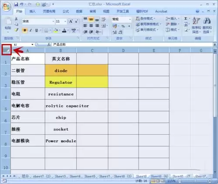
Task: Click the Select All corner triangle
Action: pyautogui.click(x=7, y=50)
